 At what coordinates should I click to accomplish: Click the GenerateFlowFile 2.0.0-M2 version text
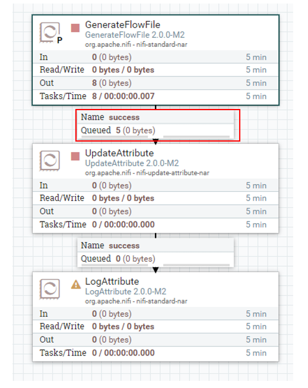tap(135, 35)
